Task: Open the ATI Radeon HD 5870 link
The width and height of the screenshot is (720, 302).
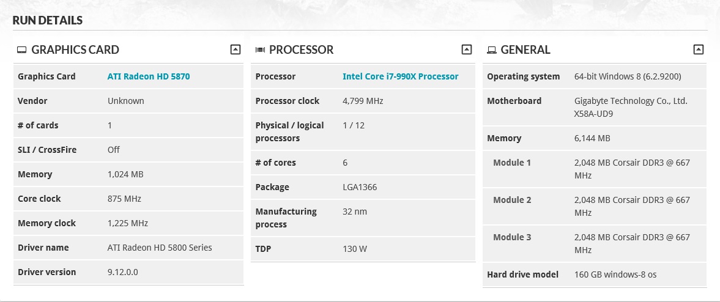Action: (149, 76)
